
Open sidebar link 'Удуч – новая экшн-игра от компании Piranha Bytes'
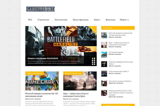pyautogui.click(x=119, y=44)
